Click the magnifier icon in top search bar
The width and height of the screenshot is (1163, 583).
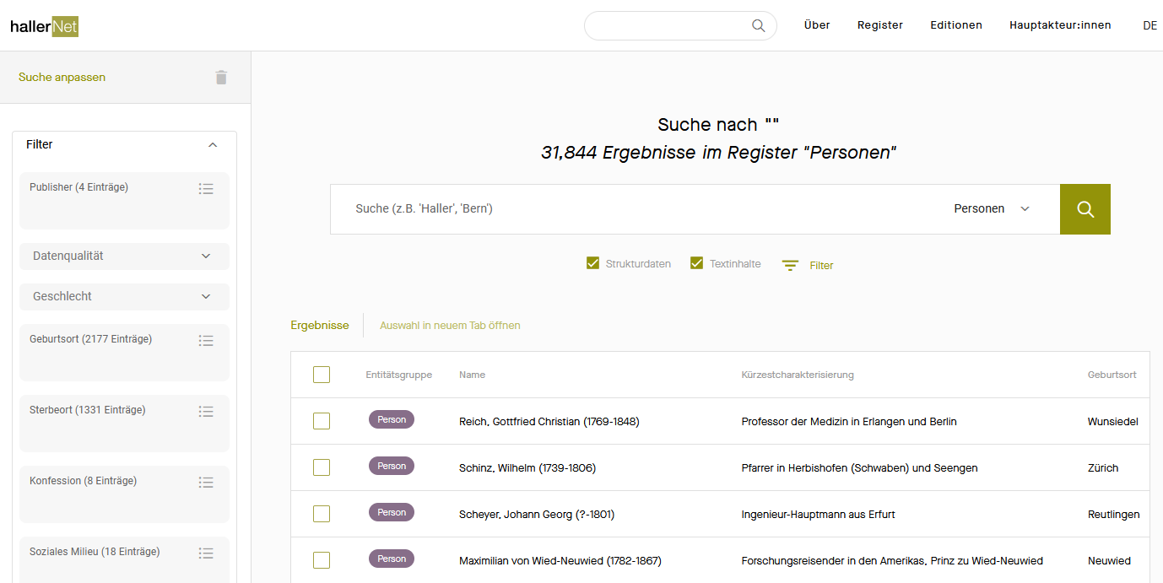point(758,25)
